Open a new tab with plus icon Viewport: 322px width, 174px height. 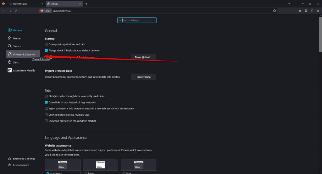pyautogui.click(x=86, y=4)
